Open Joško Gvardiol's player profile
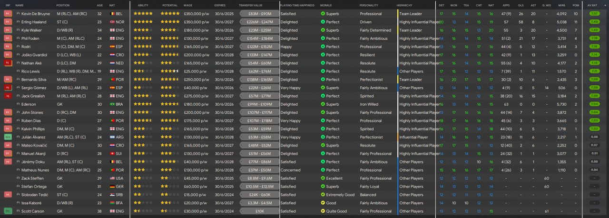 [x=33, y=55]
